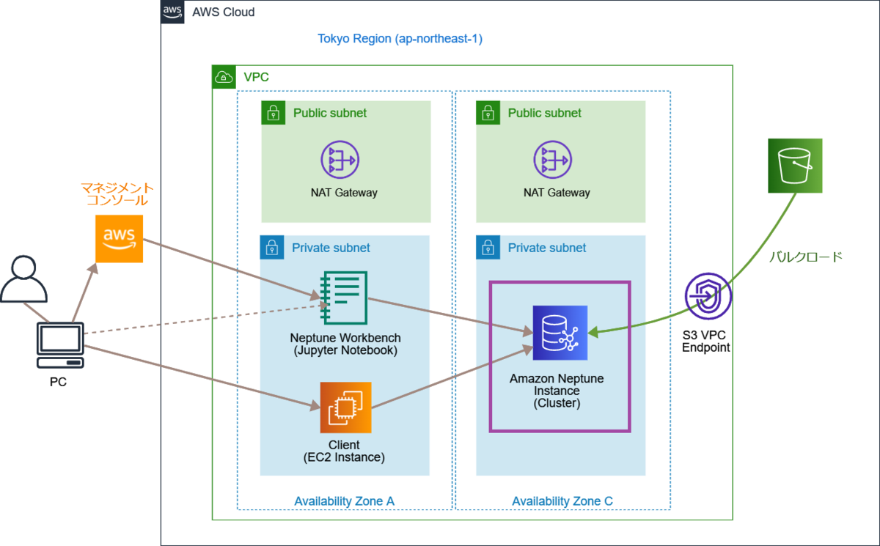Image resolution: width=880 pixels, height=546 pixels.
Task: Click Availability Zone C label
Action: click(562, 501)
